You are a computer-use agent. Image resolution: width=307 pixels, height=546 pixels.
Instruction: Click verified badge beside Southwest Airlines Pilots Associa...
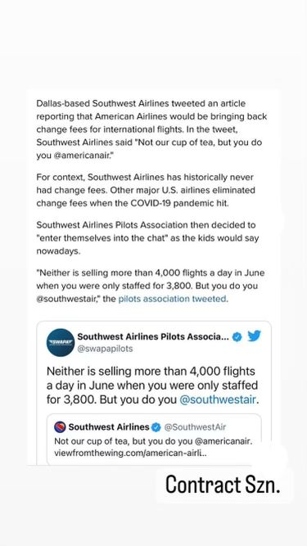coord(237,336)
